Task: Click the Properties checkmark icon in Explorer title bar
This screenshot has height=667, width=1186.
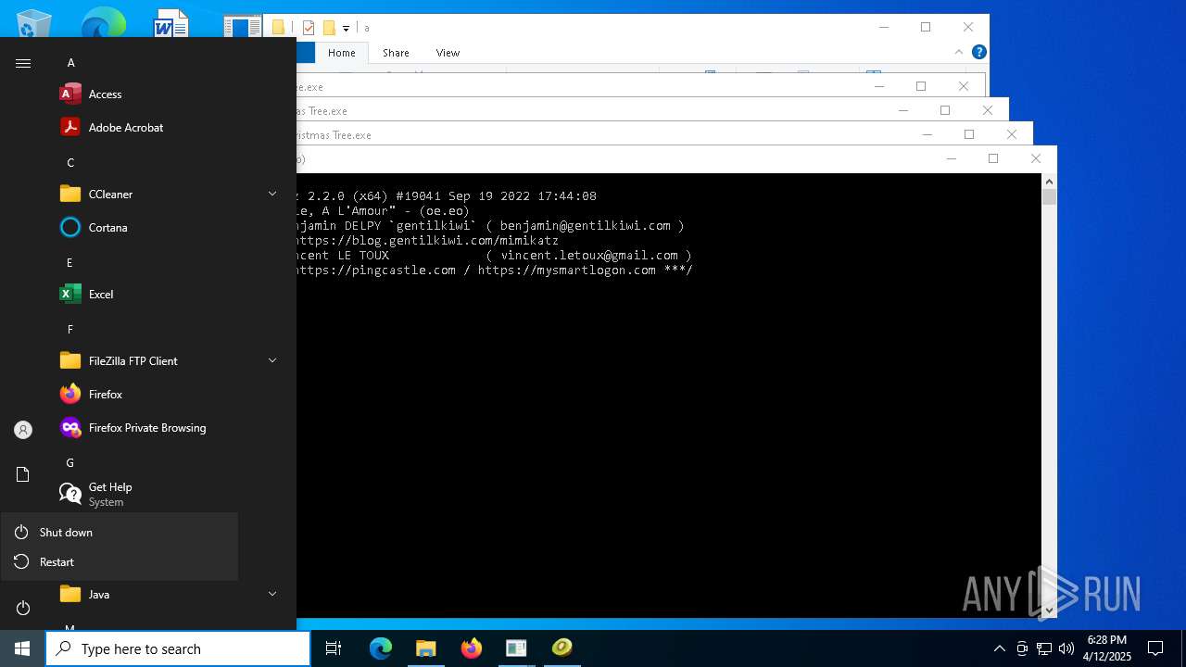Action: tap(309, 28)
